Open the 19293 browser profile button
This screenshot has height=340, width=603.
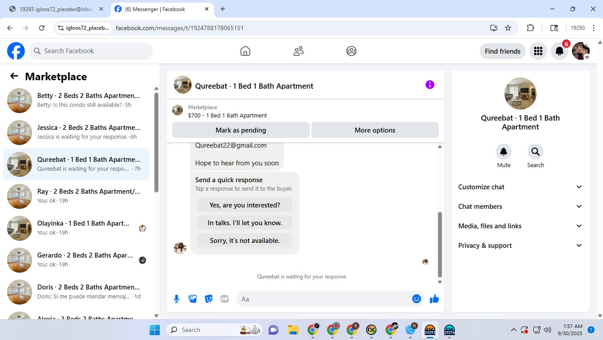(x=578, y=28)
